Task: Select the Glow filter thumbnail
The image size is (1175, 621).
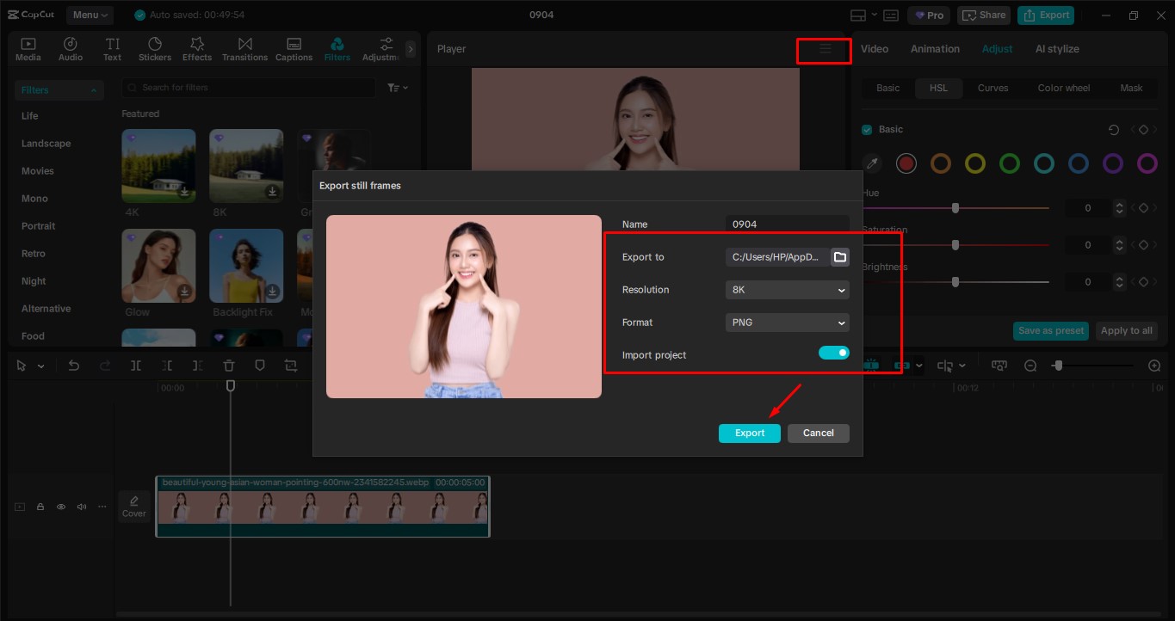Action: [158, 265]
